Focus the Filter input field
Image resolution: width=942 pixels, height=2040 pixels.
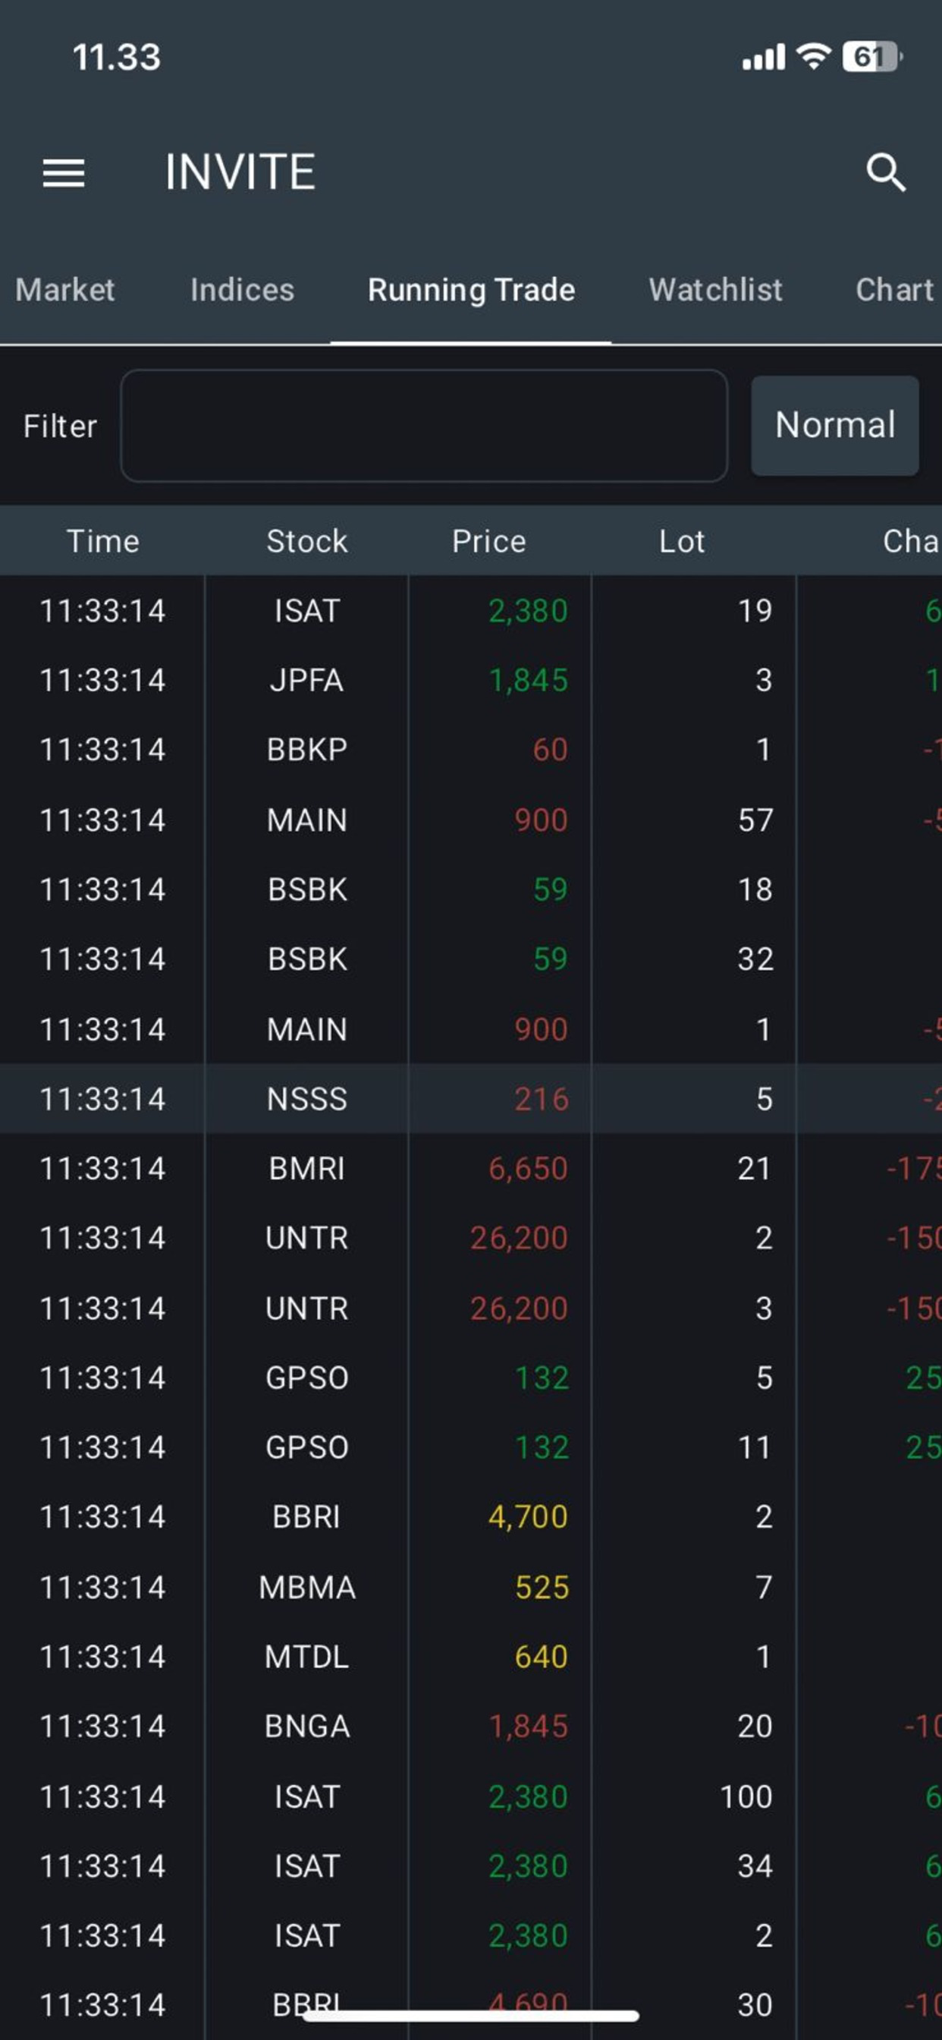[x=423, y=425]
